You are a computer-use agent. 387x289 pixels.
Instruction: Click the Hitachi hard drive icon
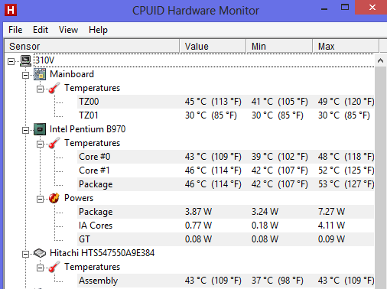coord(40,253)
